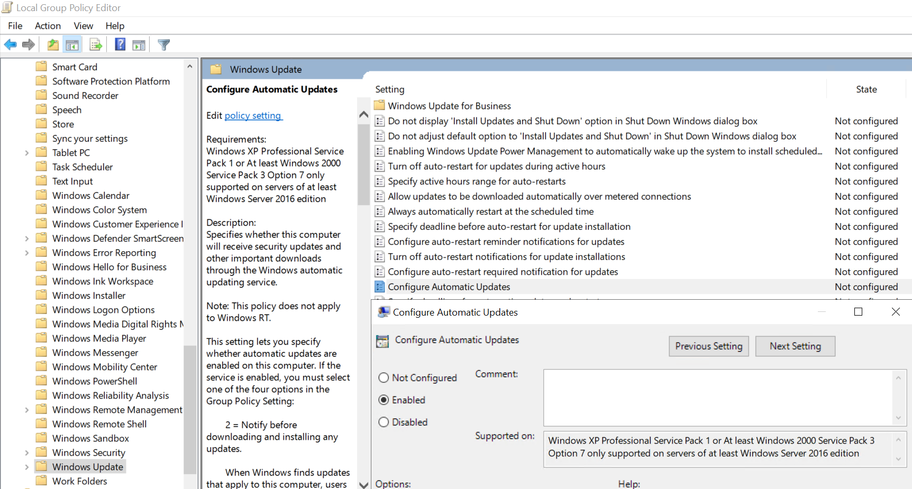Click the Supported on text box
Image resolution: width=912 pixels, height=489 pixels.
point(718,449)
